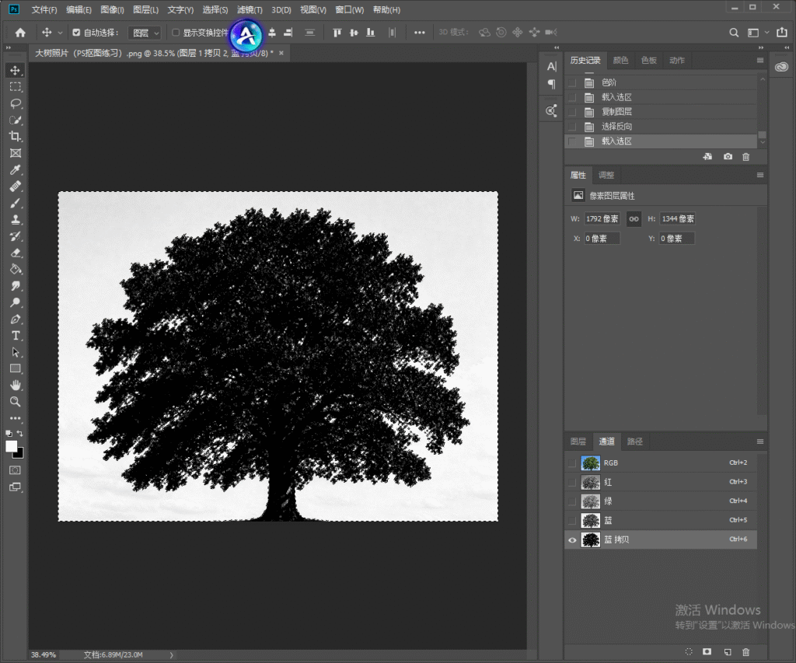Switch to the 路径 panel tab

pos(635,441)
